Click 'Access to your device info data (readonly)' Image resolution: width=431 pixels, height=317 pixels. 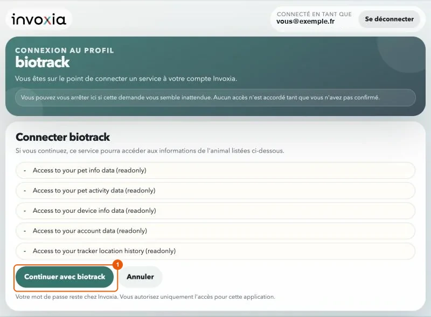point(215,211)
